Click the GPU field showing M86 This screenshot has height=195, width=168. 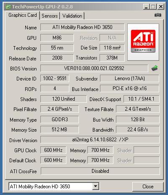tap(57, 38)
